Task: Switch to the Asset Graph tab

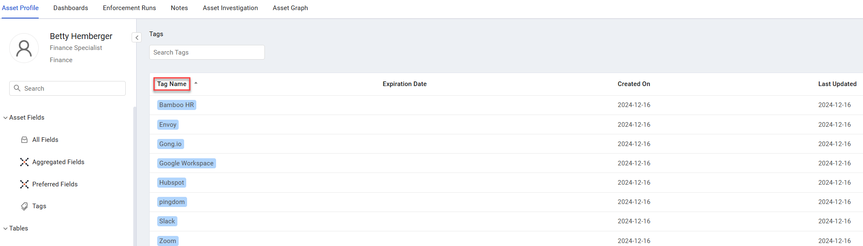Action: (x=290, y=8)
